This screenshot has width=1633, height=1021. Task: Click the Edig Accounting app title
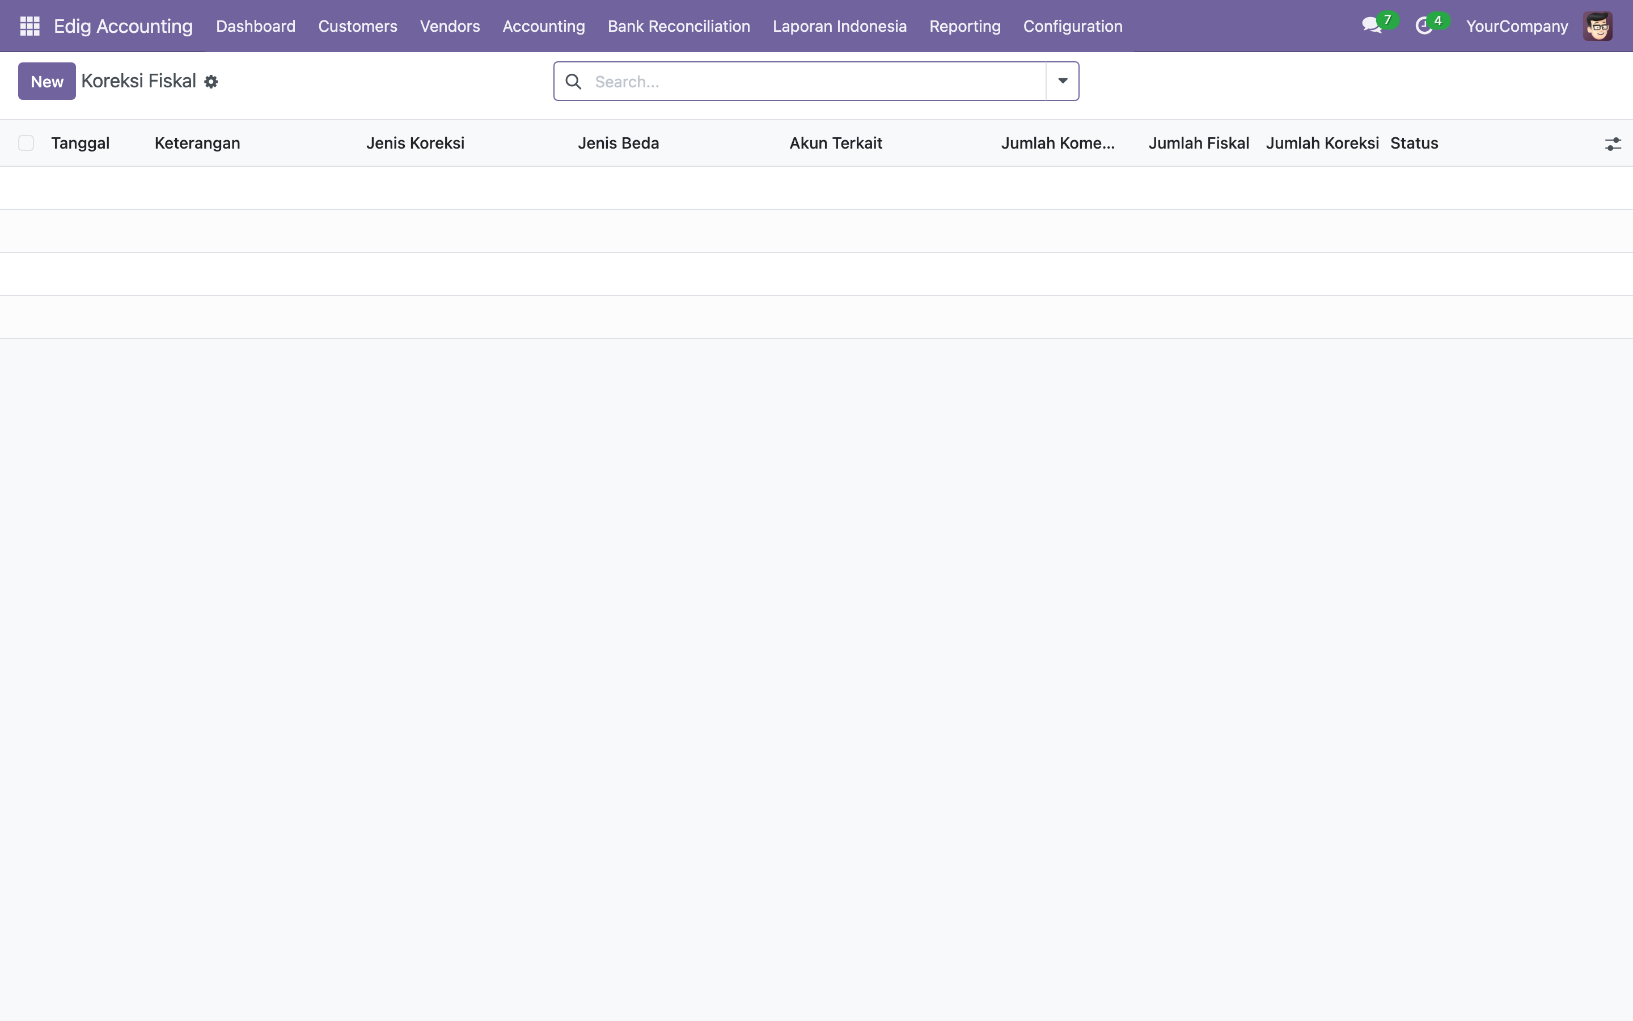coord(123,26)
